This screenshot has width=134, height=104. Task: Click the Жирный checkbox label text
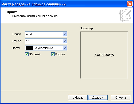(35, 54)
